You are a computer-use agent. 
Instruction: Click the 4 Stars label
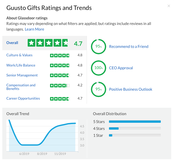tap(99, 129)
